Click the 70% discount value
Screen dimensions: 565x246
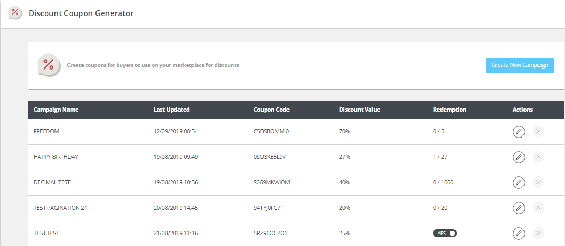[x=344, y=132]
